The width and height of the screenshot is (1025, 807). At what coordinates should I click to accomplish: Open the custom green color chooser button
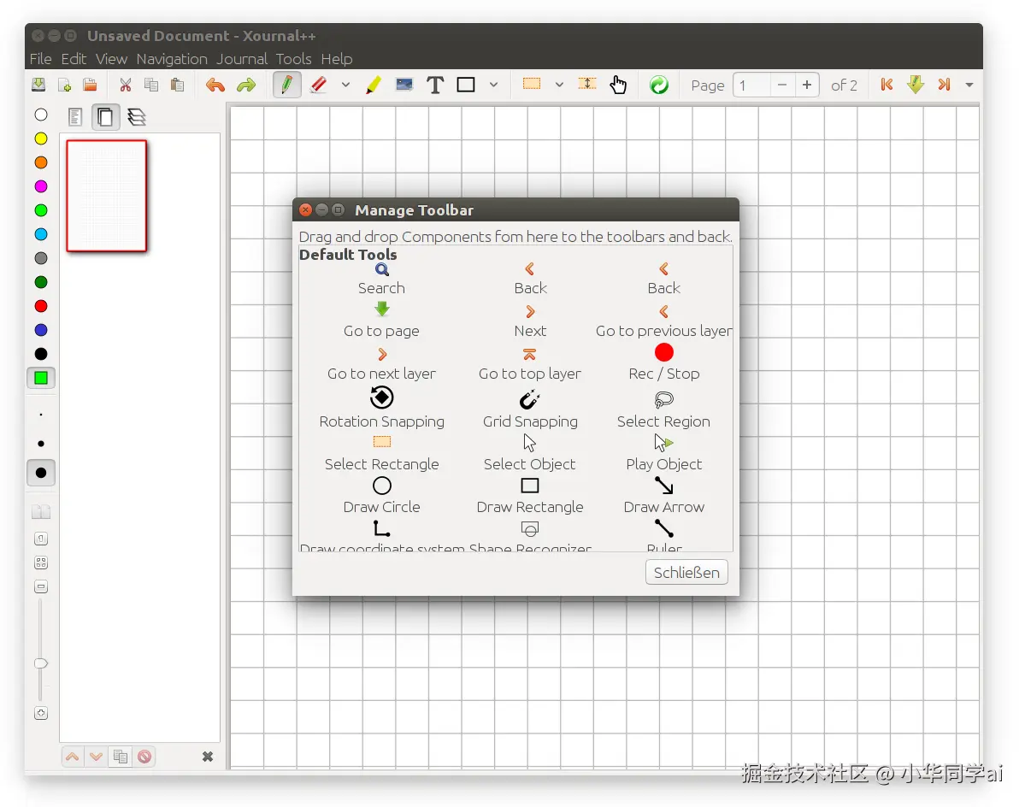click(41, 379)
